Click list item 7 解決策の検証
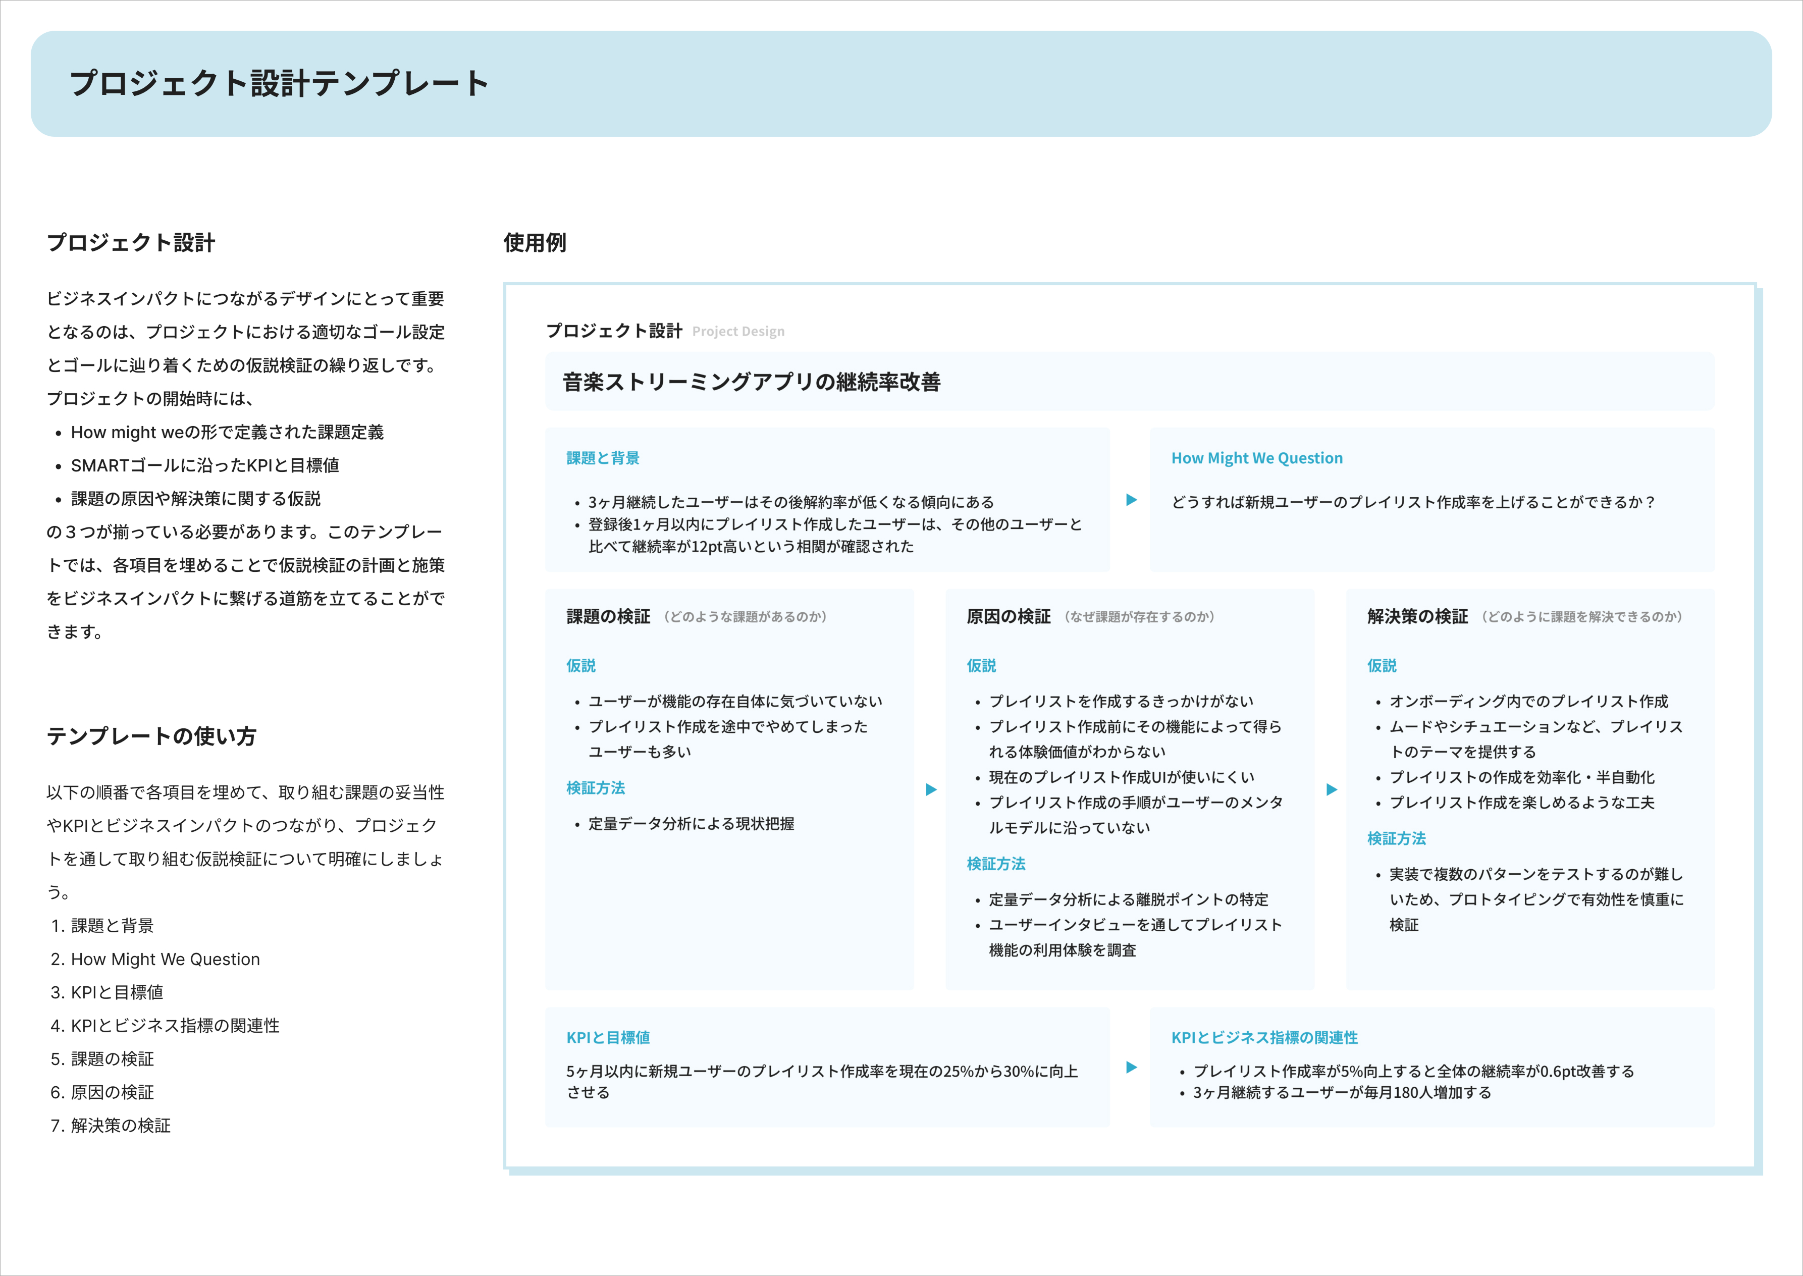Image resolution: width=1803 pixels, height=1276 pixels. (x=120, y=1126)
